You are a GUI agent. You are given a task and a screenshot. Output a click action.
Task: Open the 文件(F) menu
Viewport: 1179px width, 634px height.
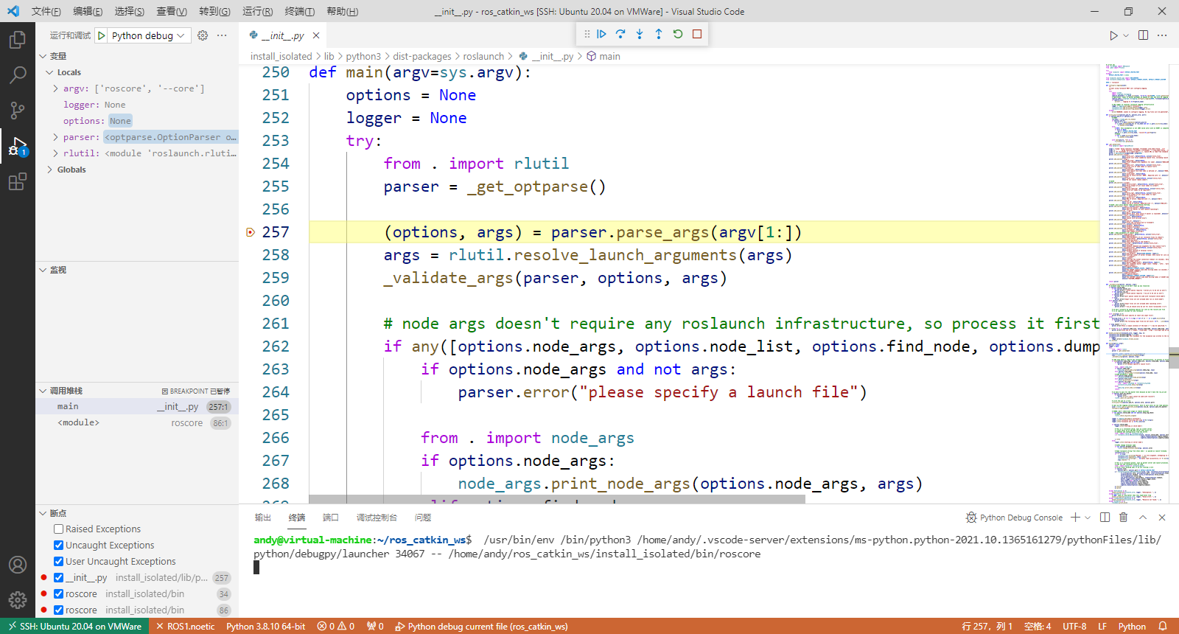pos(46,12)
